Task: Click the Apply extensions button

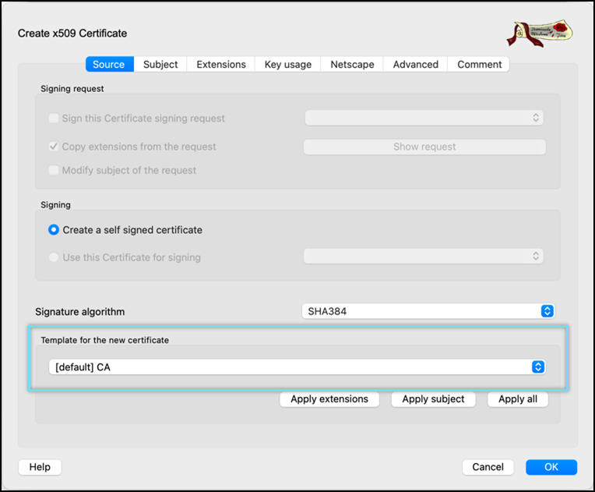Action: [x=329, y=399]
